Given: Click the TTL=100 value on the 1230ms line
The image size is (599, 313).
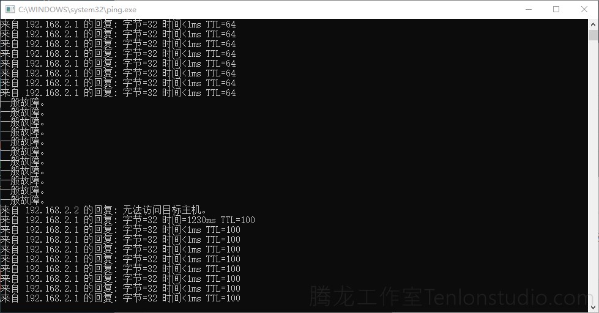Looking at the screenshot, I should coord(237,220).
